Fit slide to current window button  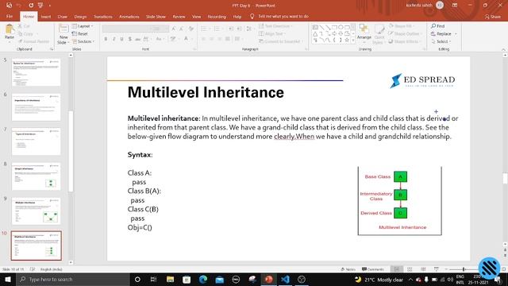click(504, 269)
